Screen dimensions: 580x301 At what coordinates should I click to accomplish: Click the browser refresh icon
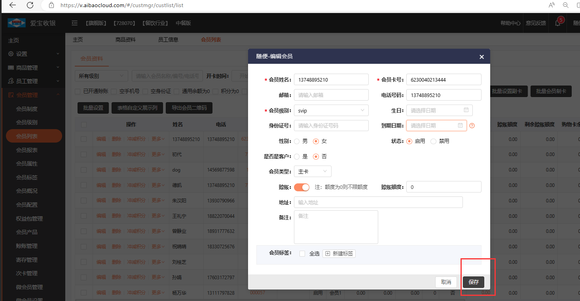pyautogui.click(x=30, y=5)
